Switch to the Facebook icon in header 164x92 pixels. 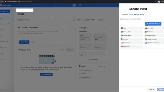click(x=74, y=5)
